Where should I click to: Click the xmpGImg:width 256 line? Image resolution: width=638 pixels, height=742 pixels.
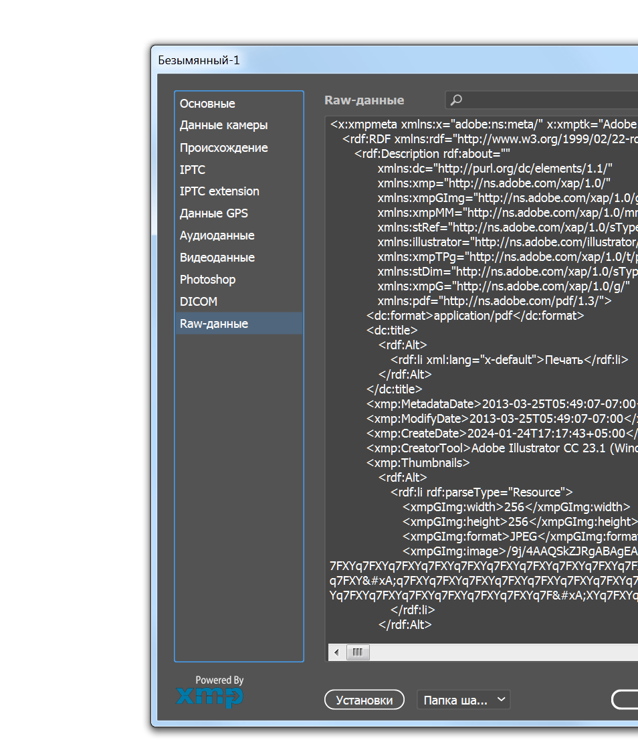(516, 507)
